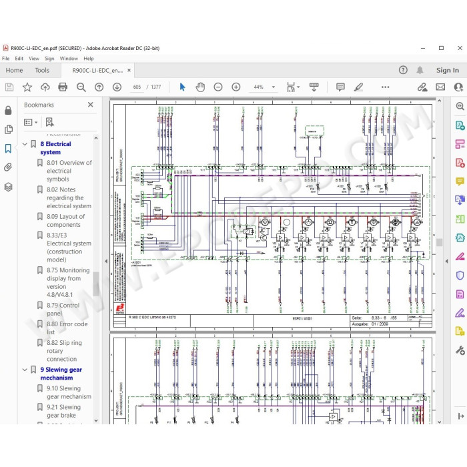
Task: Select the Hand pan tool
Action: click(x=200, y=87)
